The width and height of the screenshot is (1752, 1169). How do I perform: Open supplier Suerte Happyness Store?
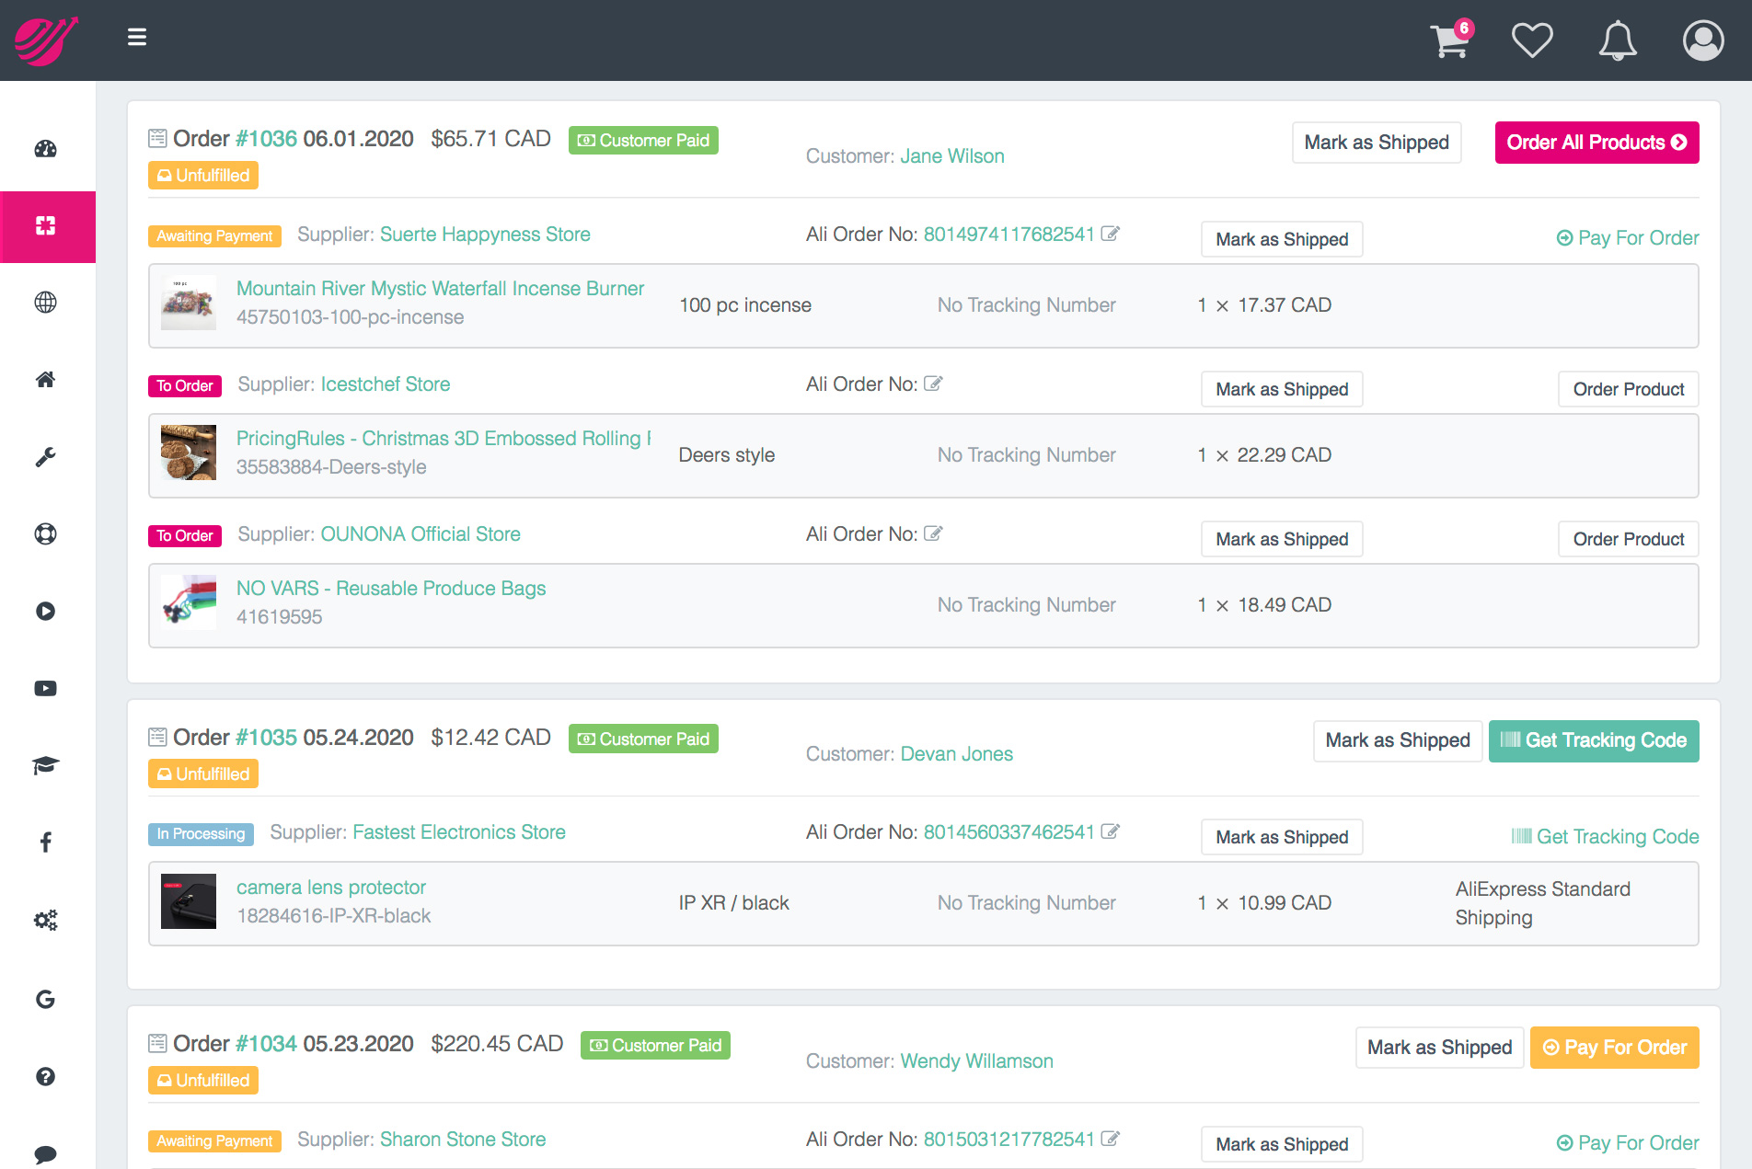485,235
